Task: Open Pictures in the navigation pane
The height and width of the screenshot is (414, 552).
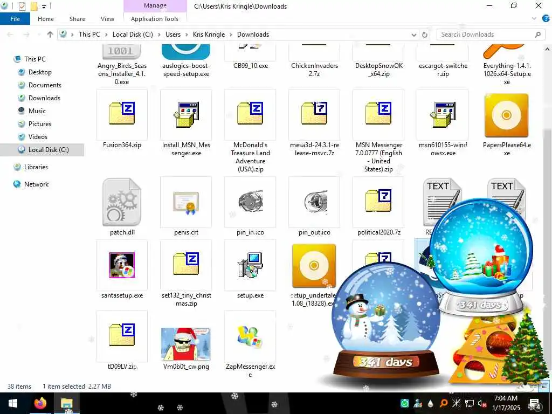Action: coord(40,124)
